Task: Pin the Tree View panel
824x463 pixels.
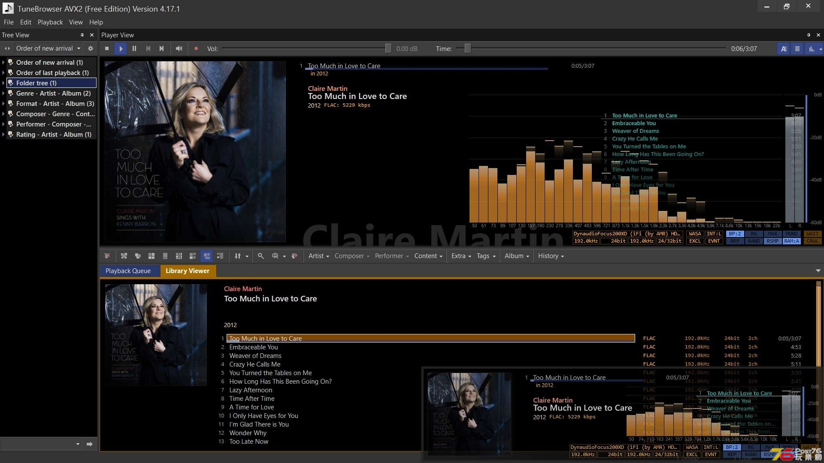Action: (x=82, y=35)
